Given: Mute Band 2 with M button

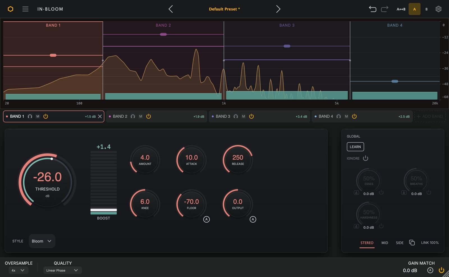Looking at the screenshot, I should pos(141,116).
